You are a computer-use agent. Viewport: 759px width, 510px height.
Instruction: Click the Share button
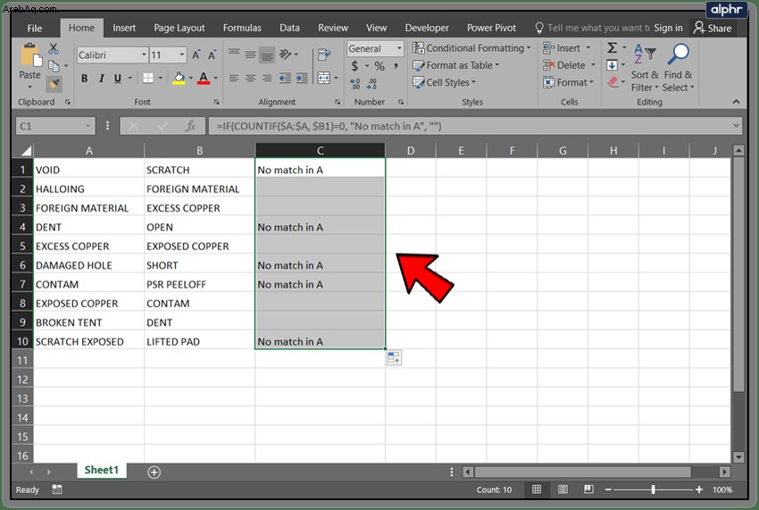coord(712,28)
